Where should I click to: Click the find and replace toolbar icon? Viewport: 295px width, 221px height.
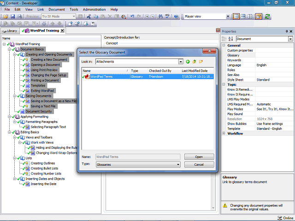point(124,17)
